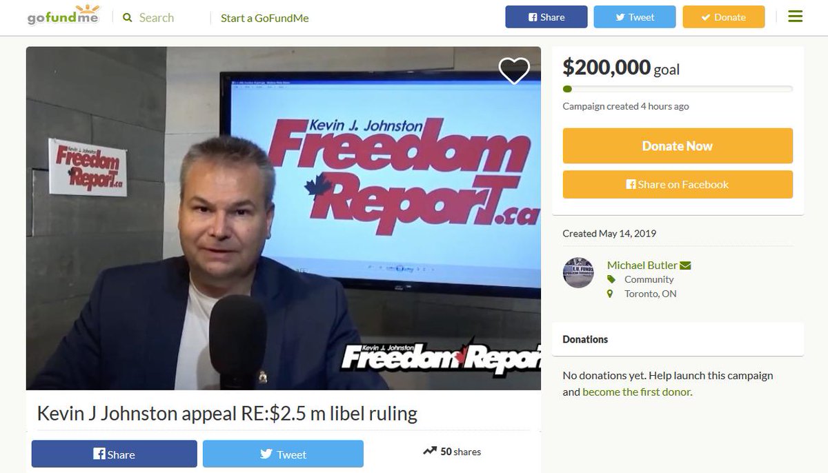828x473 pixels.
Task: Click the Search input field
Action: (166, 18)
